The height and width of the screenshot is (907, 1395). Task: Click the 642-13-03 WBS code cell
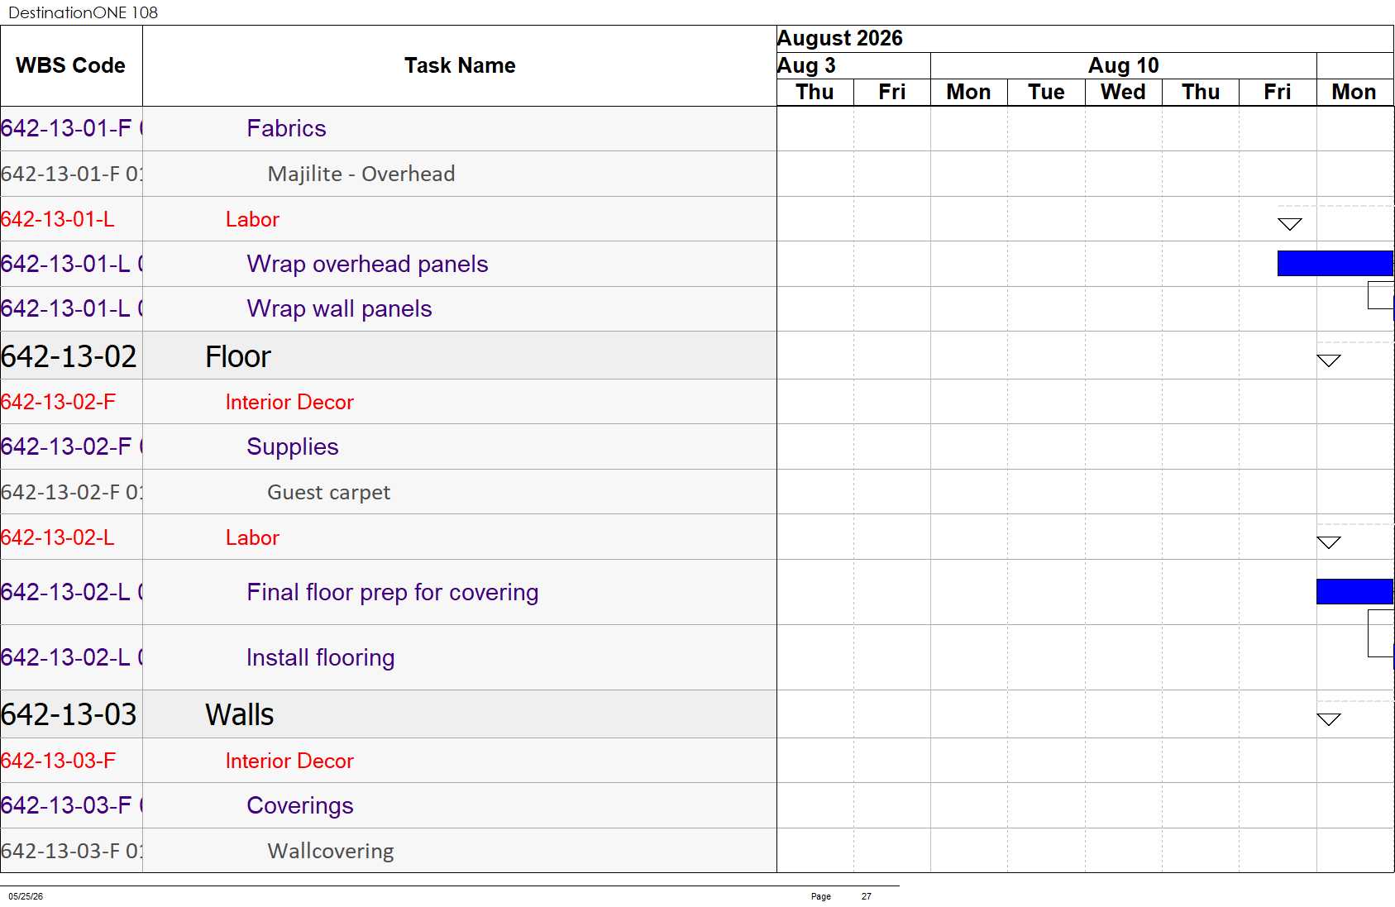[71, 714]
